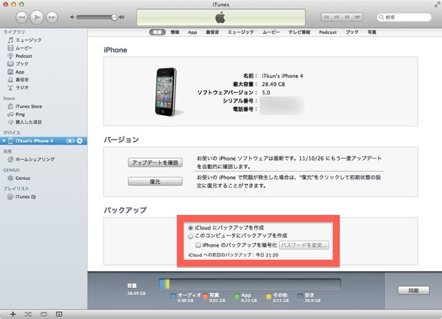Click the パスワードを変更 button
Image resolution: width=442 pixels, height=319 pixels.
click(304, 245)
